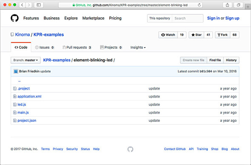Reload page using refresh icon
The width and height of the screenshot is (251, 165).
[199, 5]
